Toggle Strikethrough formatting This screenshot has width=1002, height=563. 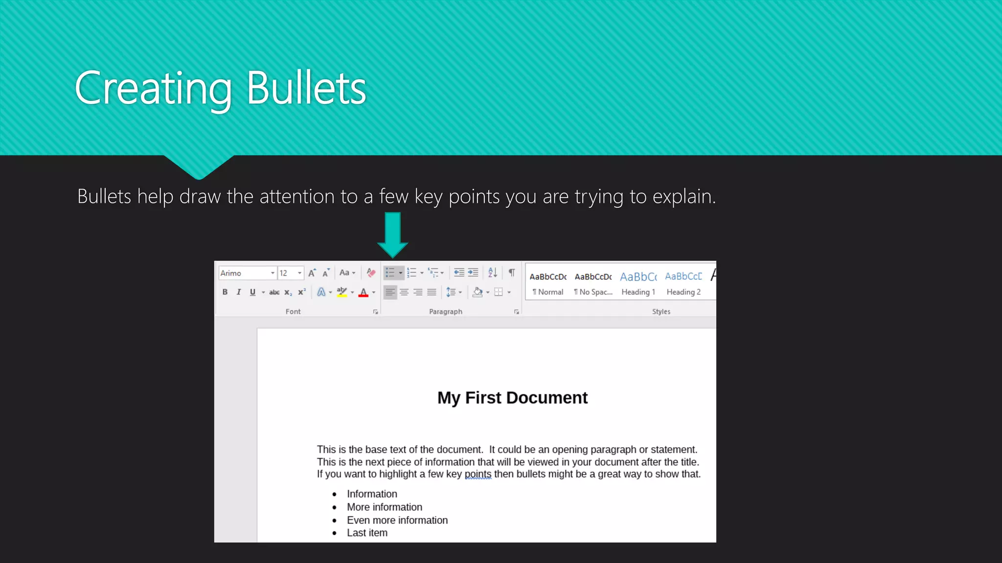tap(274, 292)
